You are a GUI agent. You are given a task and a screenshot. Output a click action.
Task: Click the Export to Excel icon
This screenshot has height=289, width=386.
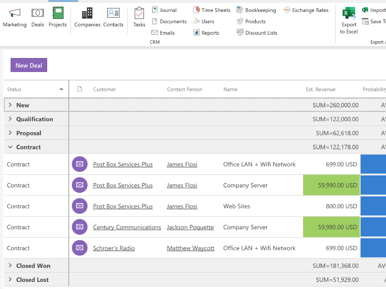click(x=349, y=13)
